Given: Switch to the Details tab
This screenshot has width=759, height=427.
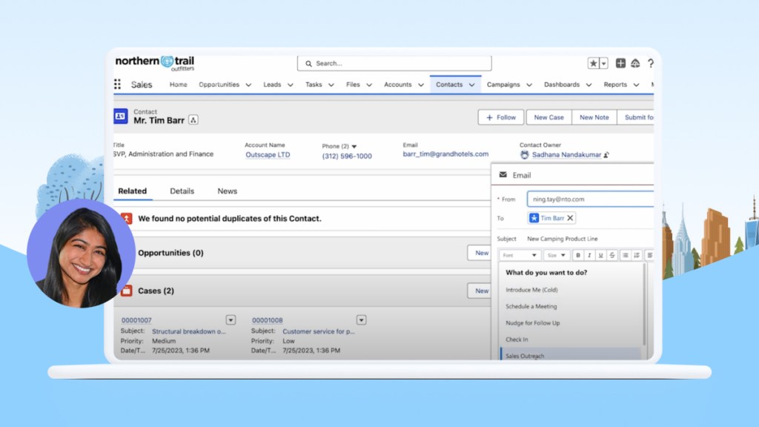Looking at the screenshot, I should [182, 191].
